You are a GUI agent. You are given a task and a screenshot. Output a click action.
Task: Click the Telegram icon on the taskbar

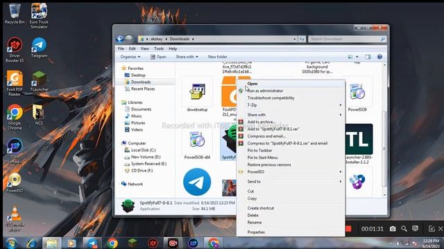coord(92,243)
